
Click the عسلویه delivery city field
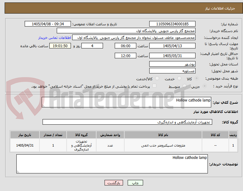coord(172,71)
